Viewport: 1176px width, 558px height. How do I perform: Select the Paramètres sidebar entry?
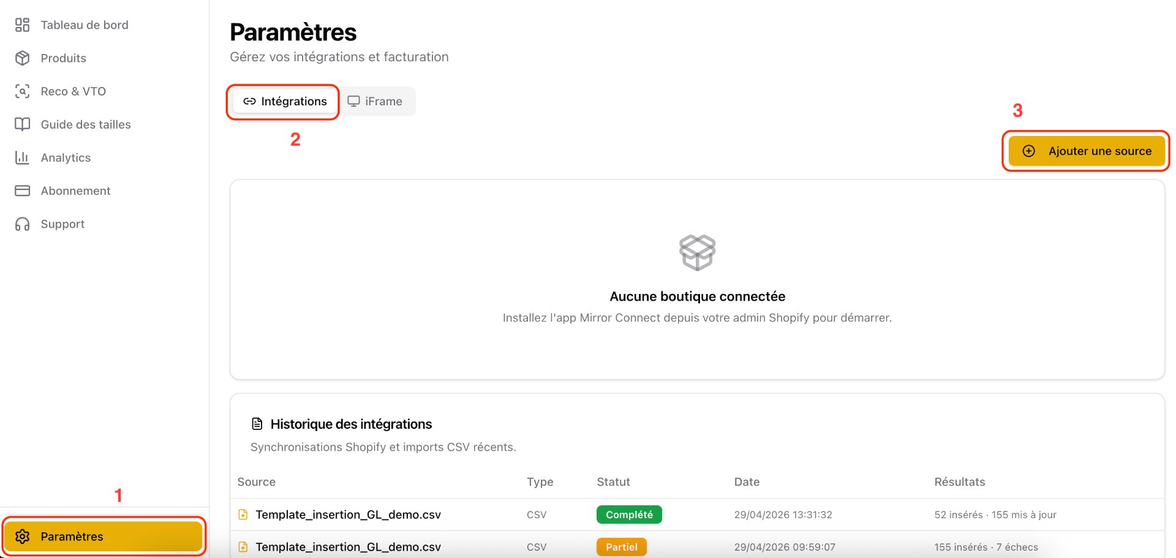pyautogui.click(x=104, y=537)
